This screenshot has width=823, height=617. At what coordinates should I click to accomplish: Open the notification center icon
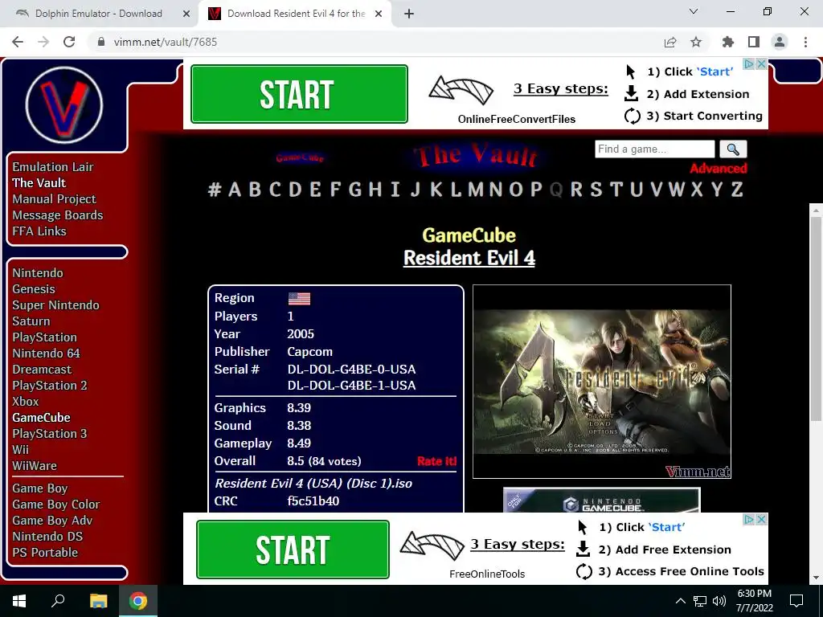(796, 601)
